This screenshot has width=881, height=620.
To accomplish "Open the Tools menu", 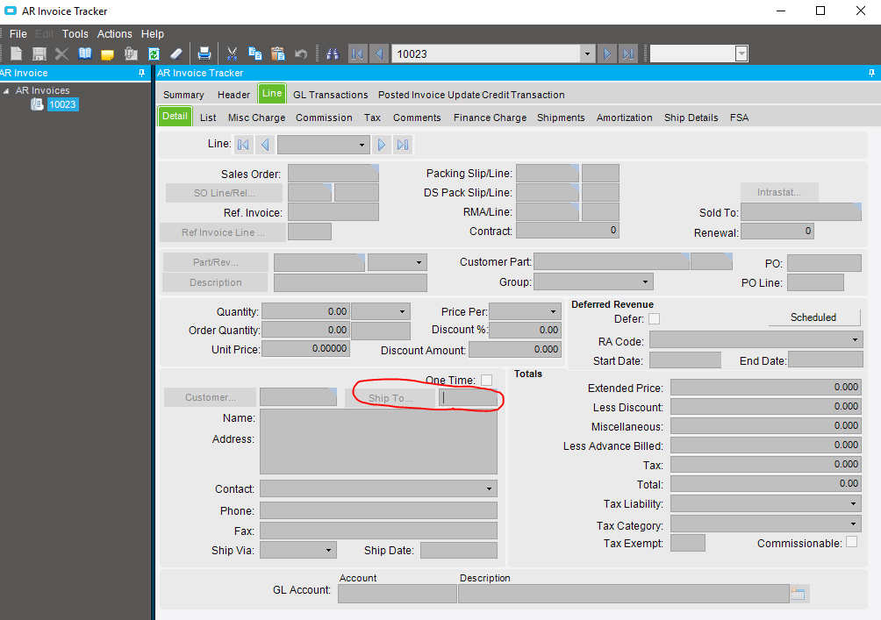I will coord(75,33).
